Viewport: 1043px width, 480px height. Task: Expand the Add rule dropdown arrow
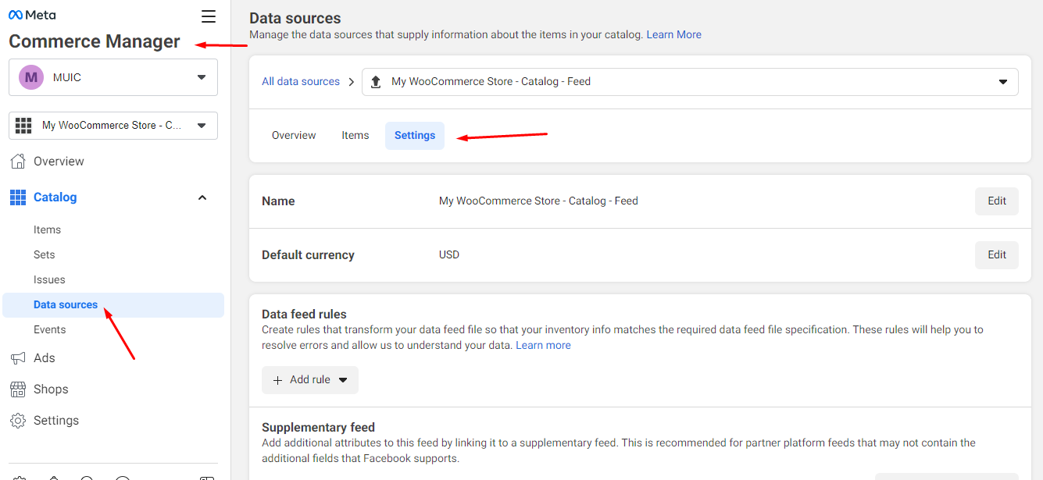pos(343,380)
